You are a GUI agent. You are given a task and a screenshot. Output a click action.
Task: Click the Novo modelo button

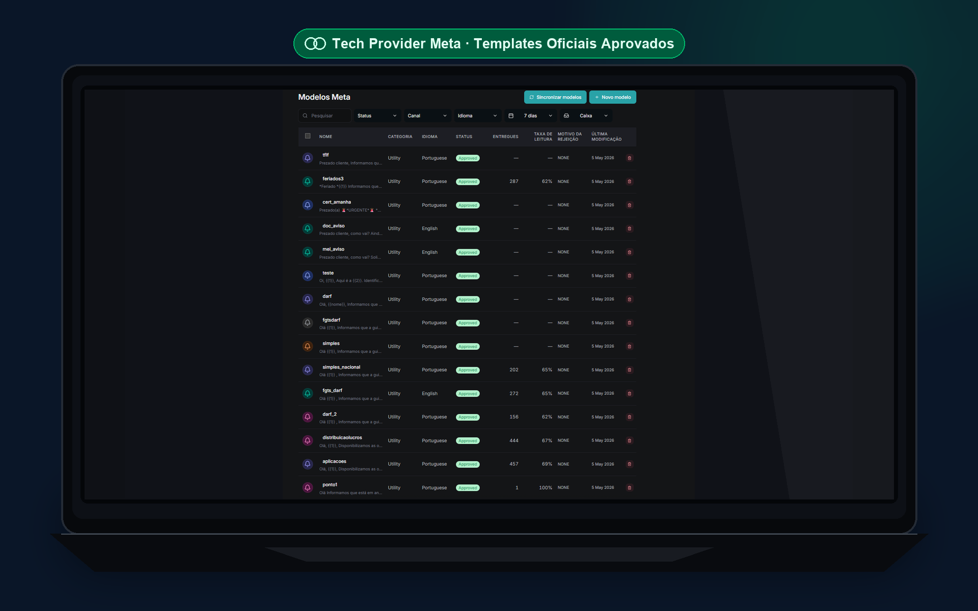[x=612, y=97]
